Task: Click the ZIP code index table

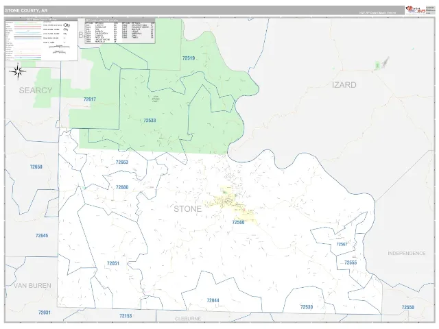Action: [x=120, y=32]
